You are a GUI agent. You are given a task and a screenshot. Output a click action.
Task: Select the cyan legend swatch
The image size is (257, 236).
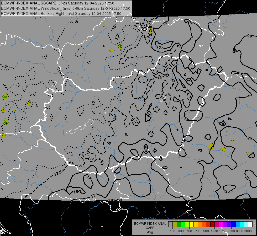242,224
